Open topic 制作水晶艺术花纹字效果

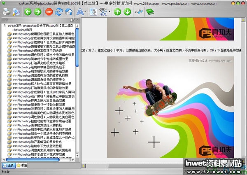[39, 154]
